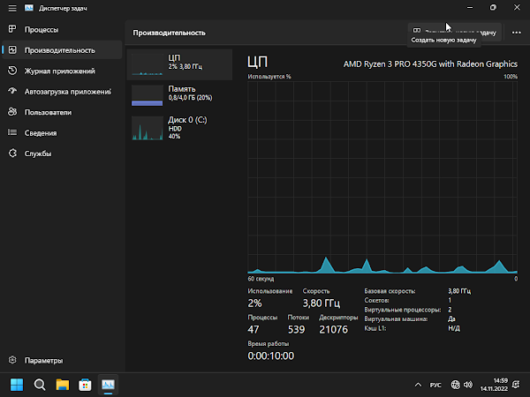Click the Task Manager title bar app icon

pyautogui.click(x=29, y=8)
